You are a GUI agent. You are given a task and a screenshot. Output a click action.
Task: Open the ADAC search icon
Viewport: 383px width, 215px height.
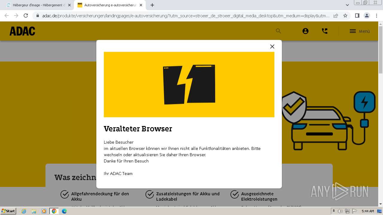(278, 31)
